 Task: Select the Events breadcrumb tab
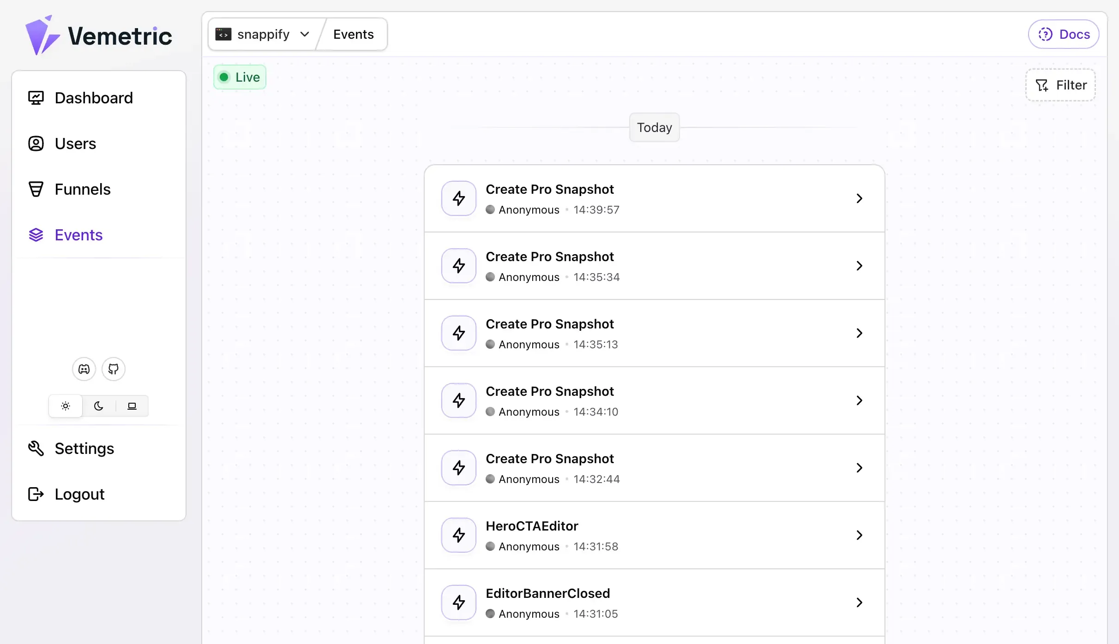tap(353, 34)
